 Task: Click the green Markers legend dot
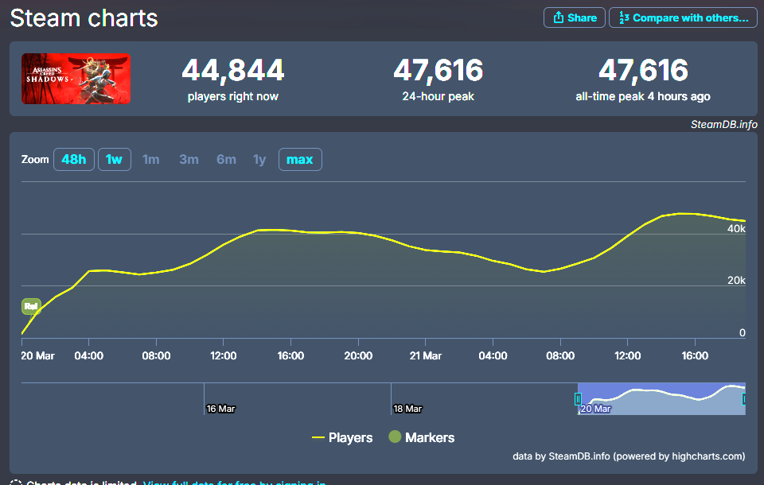click(x=394, y=437)
